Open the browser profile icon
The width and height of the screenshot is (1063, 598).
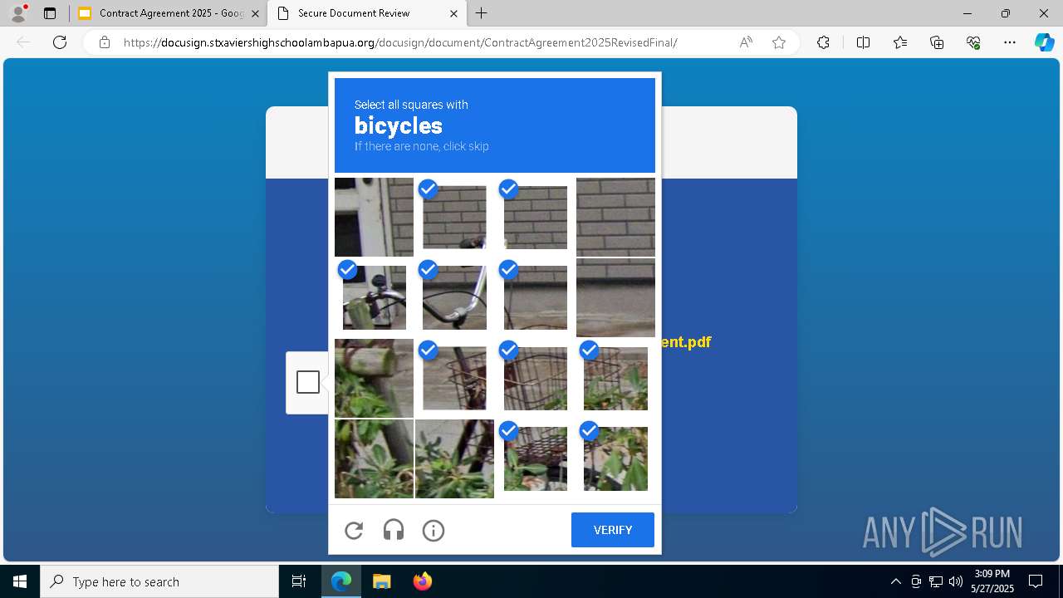18,13
